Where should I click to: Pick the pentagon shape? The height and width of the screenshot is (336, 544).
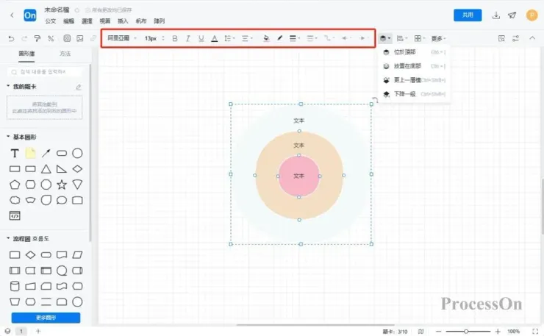[x=15, y=185]
